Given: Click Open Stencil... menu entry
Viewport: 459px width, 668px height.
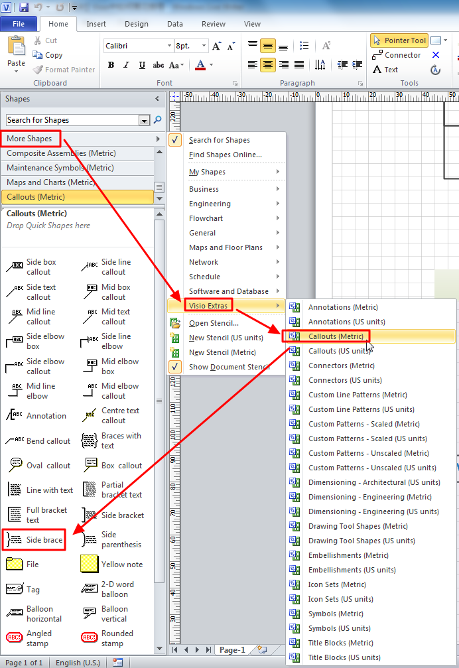Looking at the screenshot, I should (x=227, y=323).
